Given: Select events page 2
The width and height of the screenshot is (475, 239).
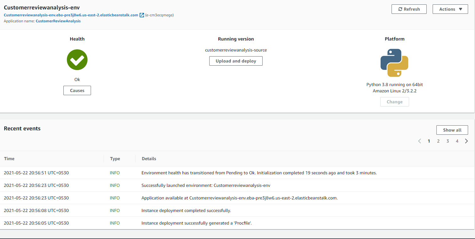Looking at the screenshot, I should [438, 141].
